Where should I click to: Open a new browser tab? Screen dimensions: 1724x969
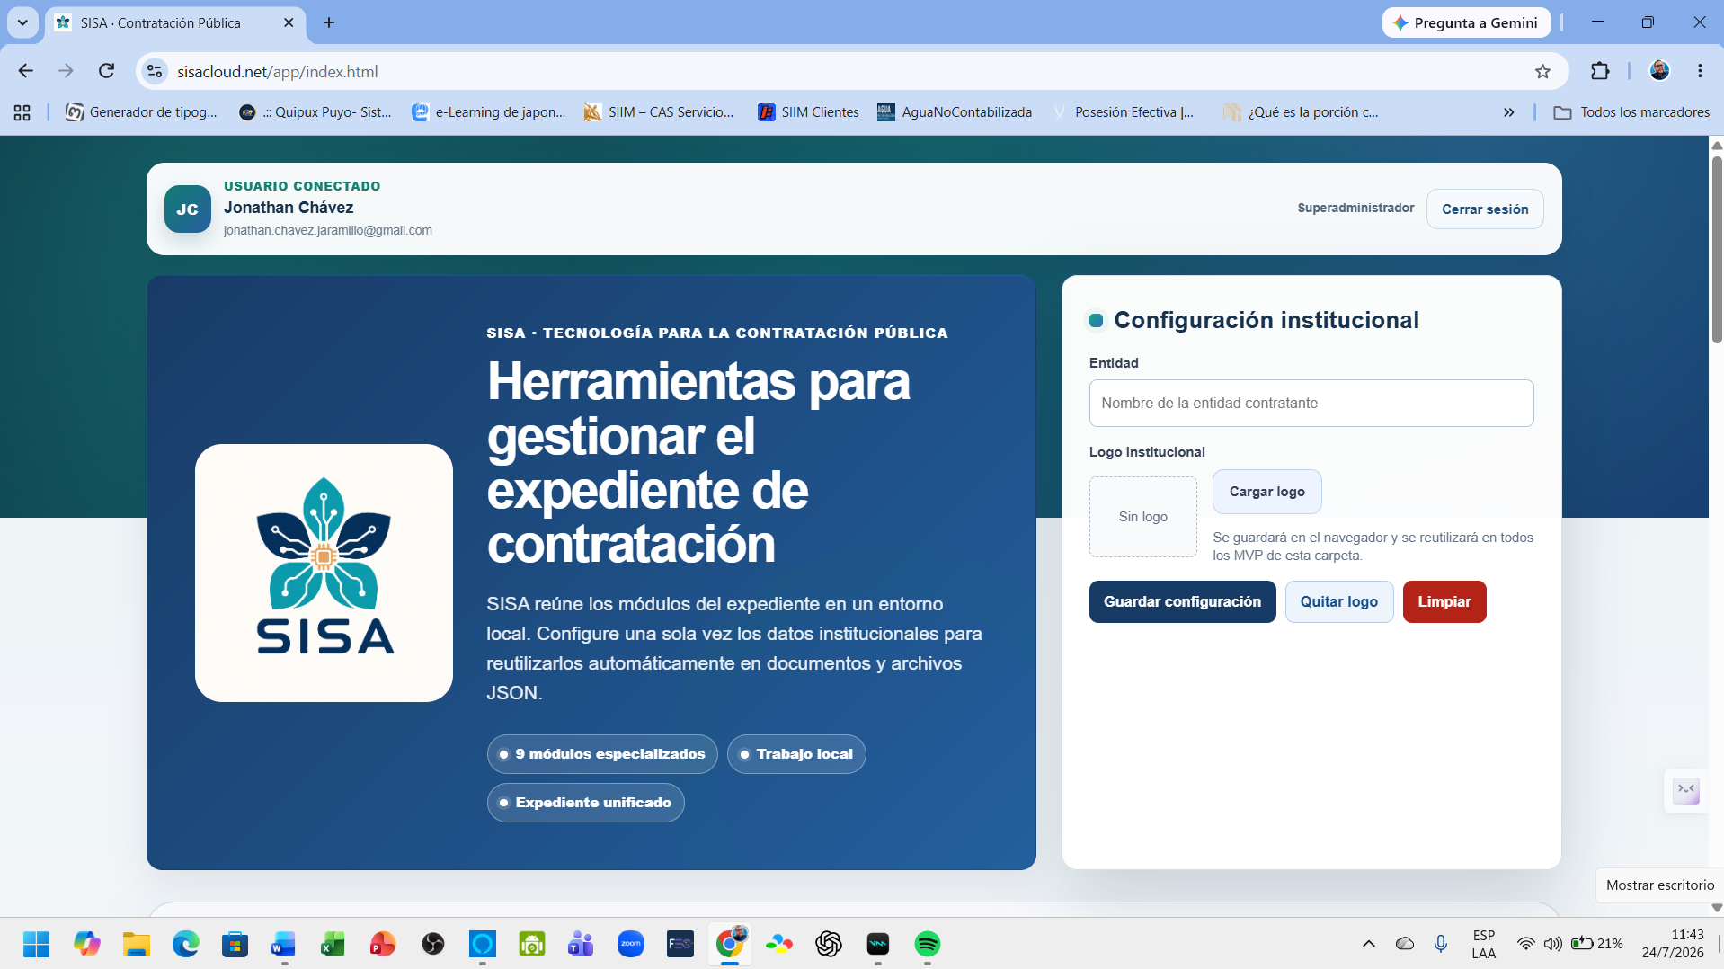329,22
